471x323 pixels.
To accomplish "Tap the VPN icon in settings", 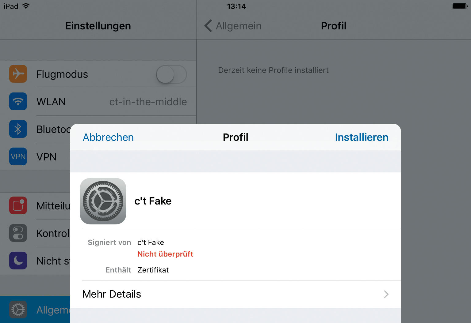I will tap(18, 156).
